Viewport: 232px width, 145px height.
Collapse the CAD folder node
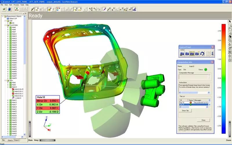[5, 21]
